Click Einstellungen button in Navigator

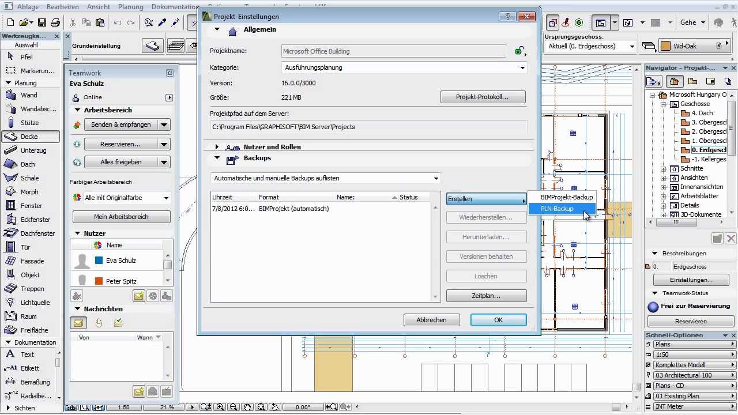(x=691, y=280)
